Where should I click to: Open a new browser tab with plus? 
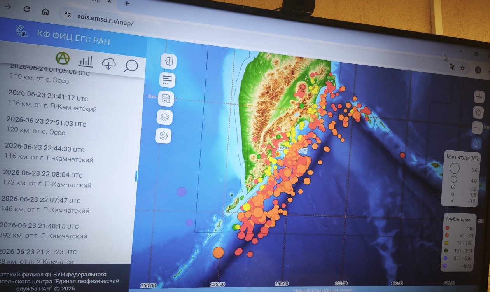tap(127, 3)
